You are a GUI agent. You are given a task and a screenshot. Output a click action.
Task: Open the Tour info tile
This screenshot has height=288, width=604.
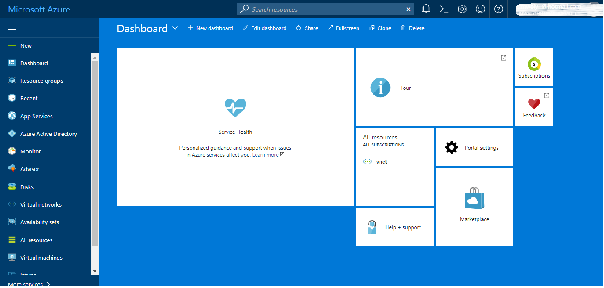pos(435,87)
